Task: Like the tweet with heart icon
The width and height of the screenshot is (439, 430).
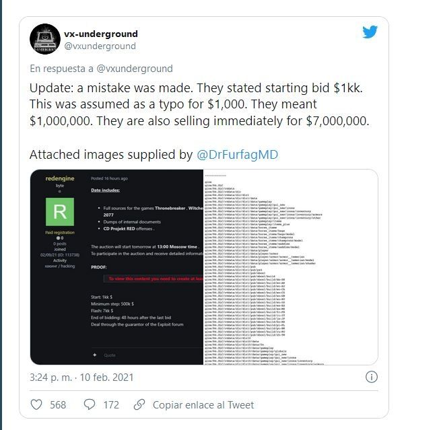Action: click(36, 404)
